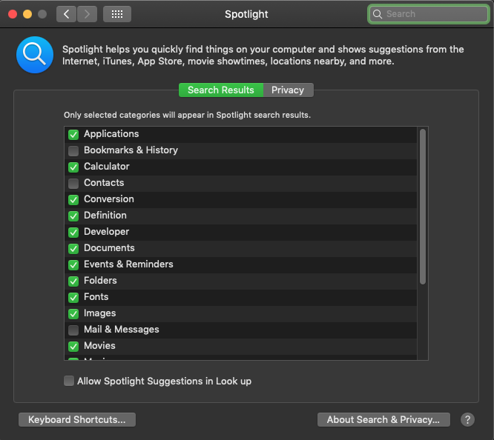The width and height of the screenshot is (494, 440).
Task: Select the 'Documents' row label
Action: click(x=109, y=248)
